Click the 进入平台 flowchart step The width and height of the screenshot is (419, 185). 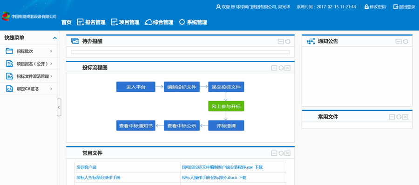click(136, 87)
